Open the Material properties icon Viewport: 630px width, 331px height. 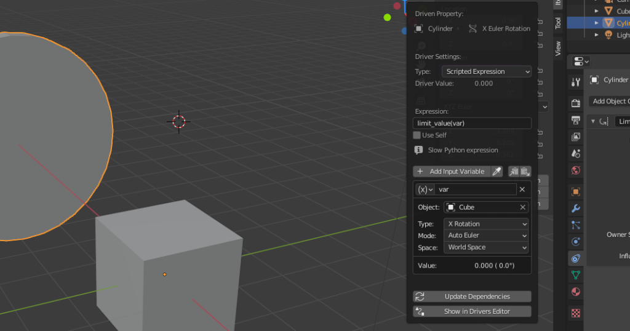576,292
